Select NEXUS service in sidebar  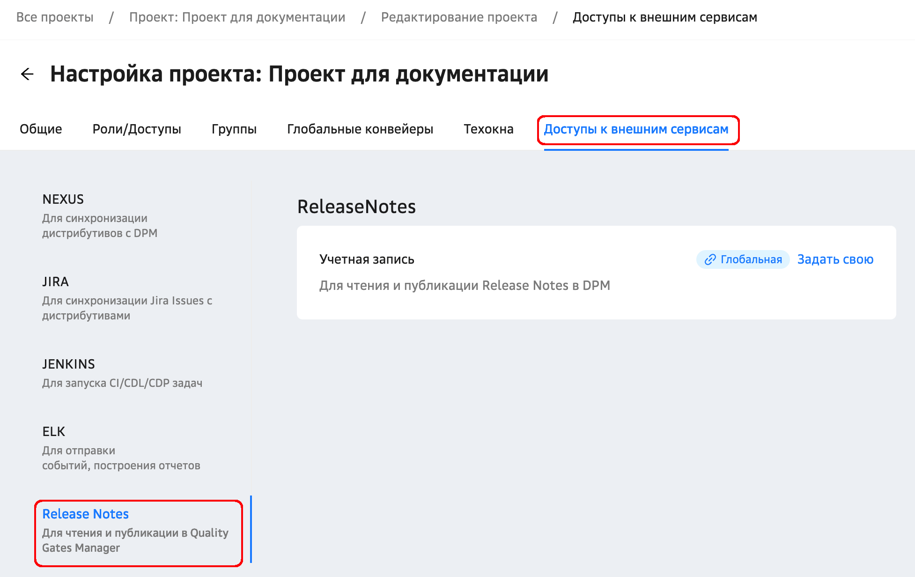click(99, 215)
